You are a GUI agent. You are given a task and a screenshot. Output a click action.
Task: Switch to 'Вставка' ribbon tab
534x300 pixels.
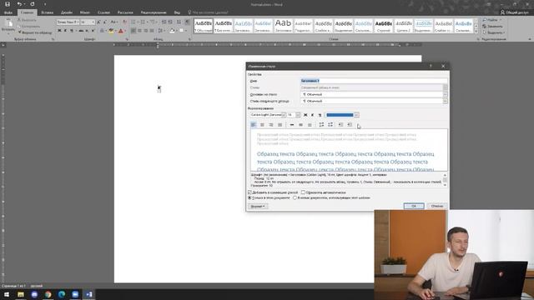tap(47, 12)
